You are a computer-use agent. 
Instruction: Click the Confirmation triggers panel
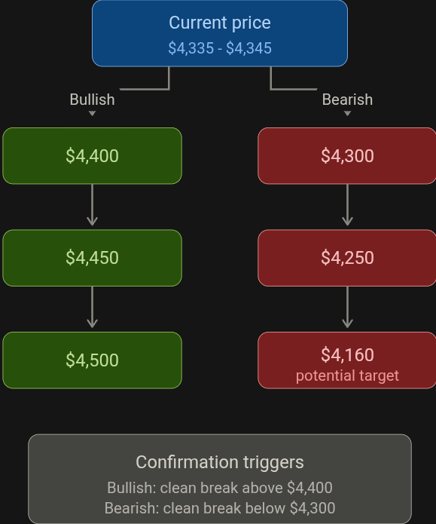(220, 479)
